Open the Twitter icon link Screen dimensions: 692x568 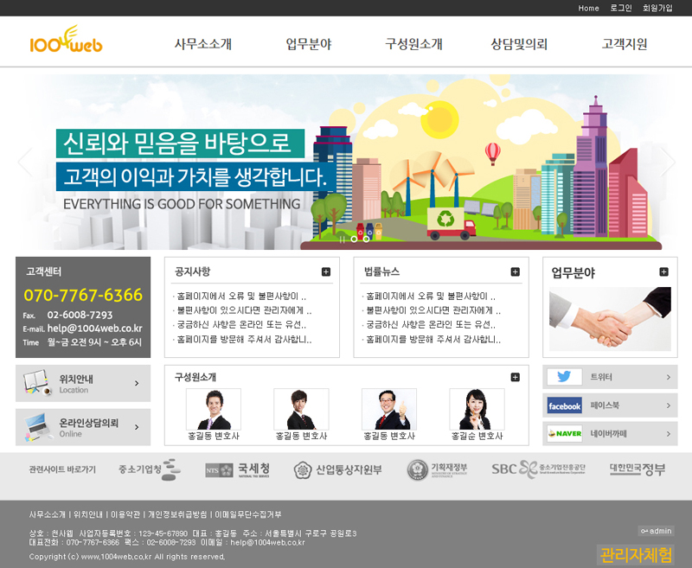pyautogui.click(x=564, y=377)
